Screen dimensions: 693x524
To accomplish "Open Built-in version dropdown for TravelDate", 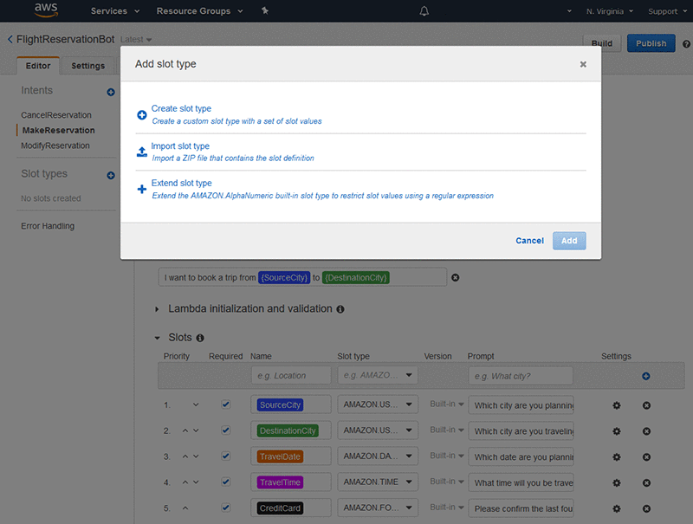I will pos(447,456).
